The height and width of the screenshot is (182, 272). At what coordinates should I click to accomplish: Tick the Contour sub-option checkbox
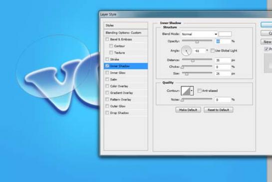(111, 46)
